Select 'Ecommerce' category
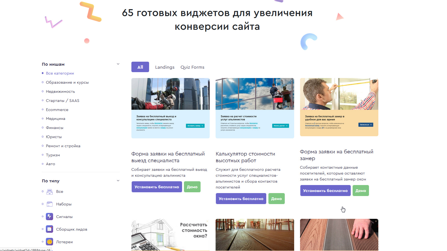This screenshot has width=447, height=251. 57,110
